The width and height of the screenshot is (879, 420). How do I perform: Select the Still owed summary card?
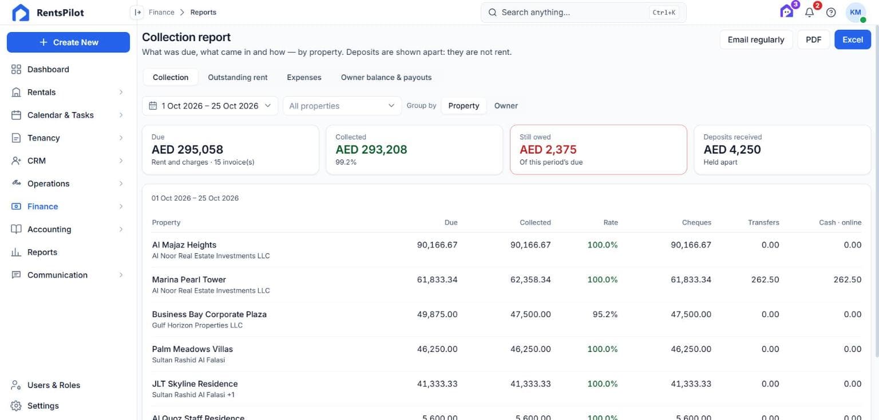598,150
